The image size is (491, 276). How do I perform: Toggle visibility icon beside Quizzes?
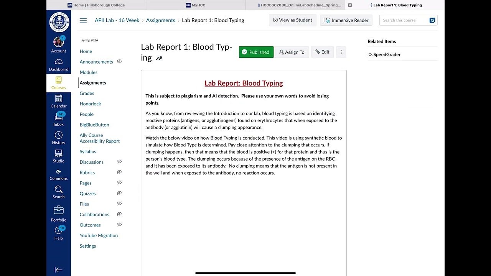[x=119, y=193]
